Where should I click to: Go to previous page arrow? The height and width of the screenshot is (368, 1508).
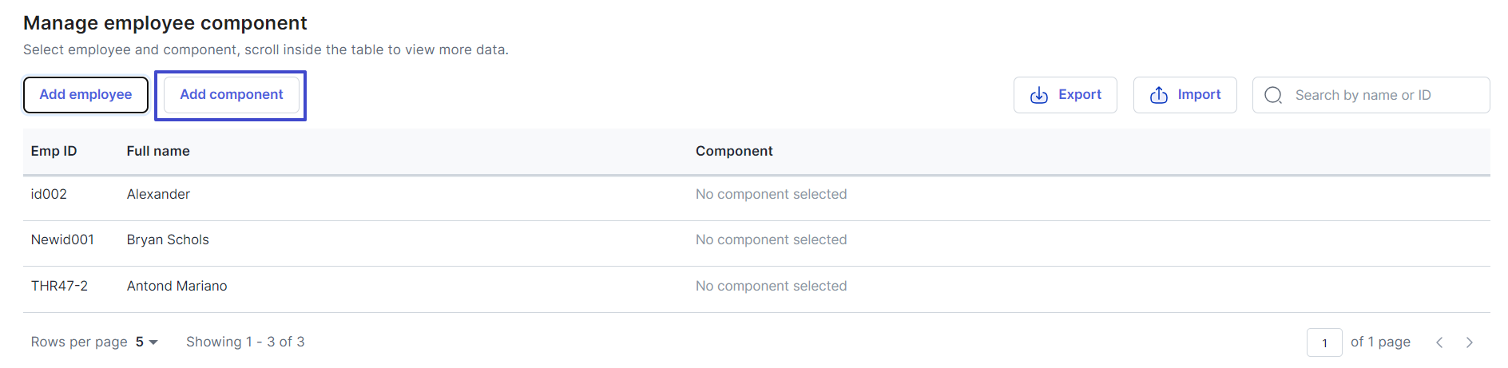(1439, 342)
